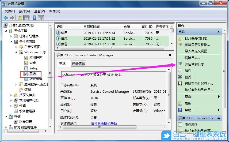Click 事件日志联机帮助 link

coord(104,124)
